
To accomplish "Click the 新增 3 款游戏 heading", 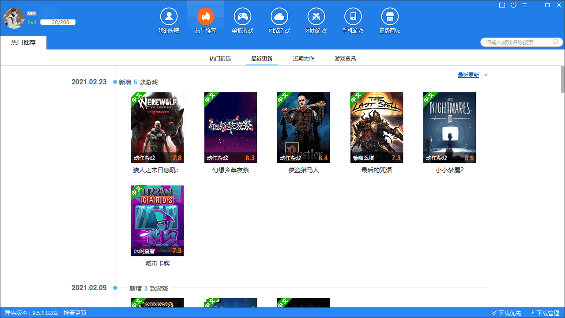I will pyautogui.click(x=149, y=288).
